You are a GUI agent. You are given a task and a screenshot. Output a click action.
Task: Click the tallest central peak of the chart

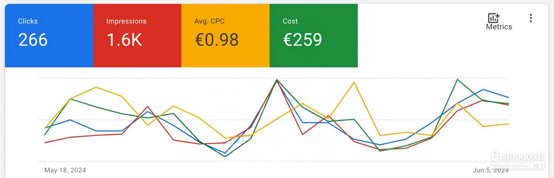tap(277, 80)
